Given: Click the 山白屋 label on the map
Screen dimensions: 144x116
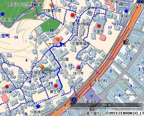Looking at the screenshot, I should point(63,59).
